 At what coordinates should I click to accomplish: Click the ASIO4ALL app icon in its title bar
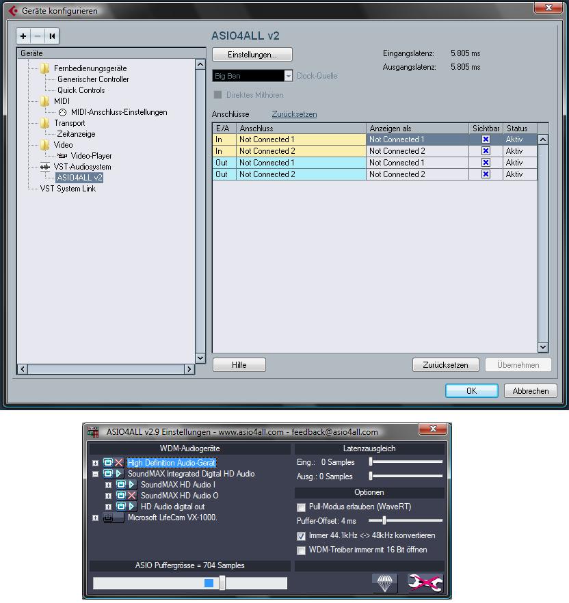pos(93,432)
